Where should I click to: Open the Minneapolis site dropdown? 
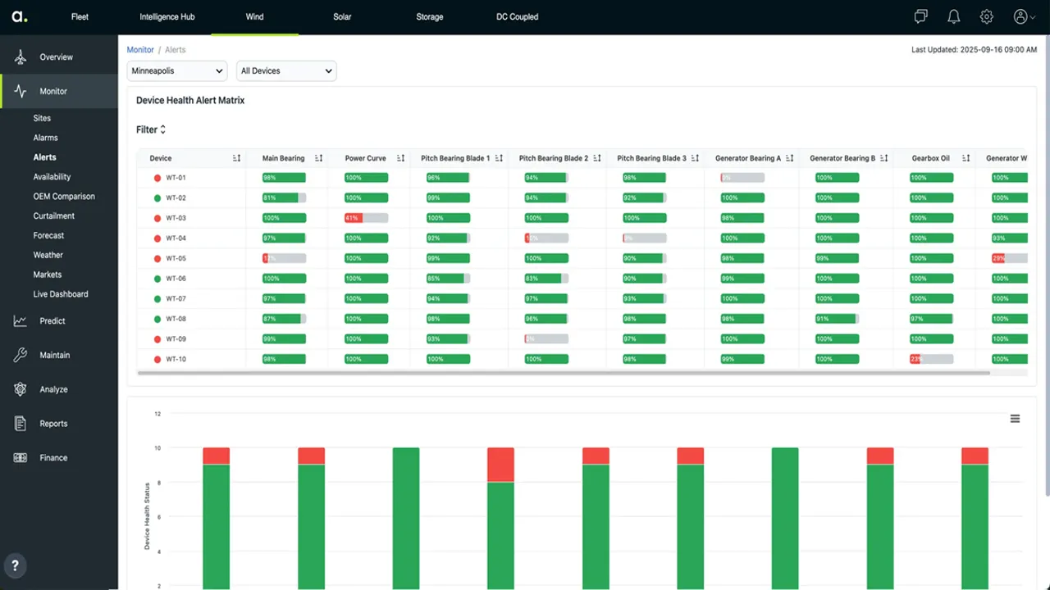[x=176, y=70]
